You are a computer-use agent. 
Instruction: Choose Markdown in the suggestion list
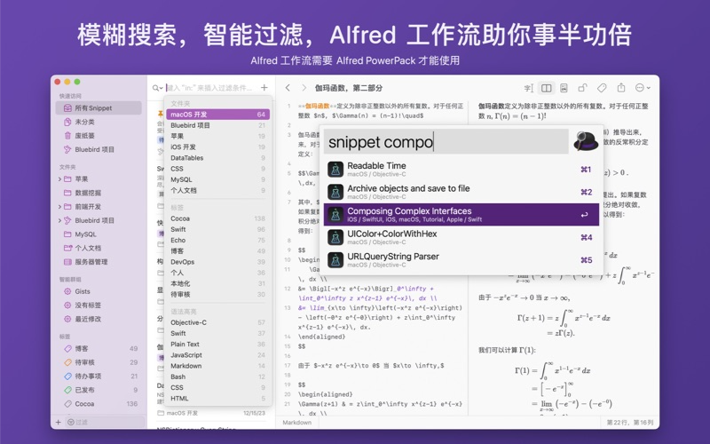coord(217,366)
